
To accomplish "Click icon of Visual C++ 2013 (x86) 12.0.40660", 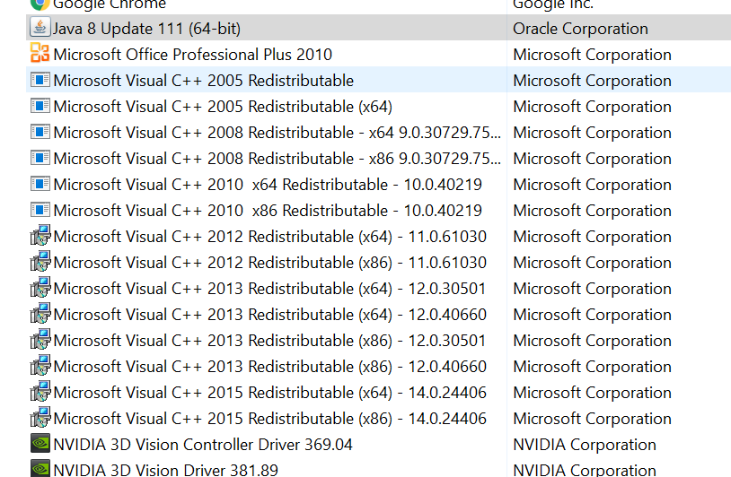I will coord(40,366).
